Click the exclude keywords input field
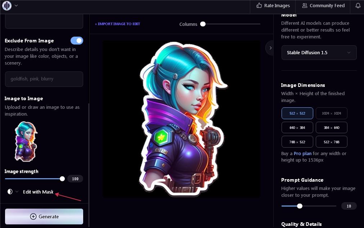This screenshot has width=364, height=228. 44,79
